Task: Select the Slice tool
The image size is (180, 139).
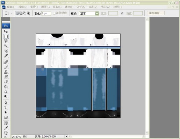Action: coord(6,56)
